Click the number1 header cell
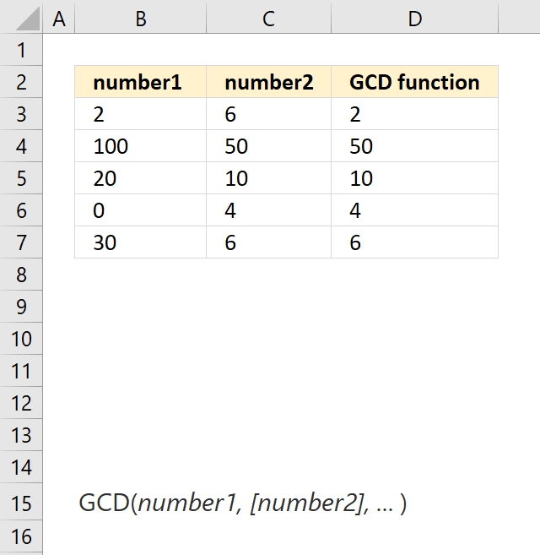This screenshot has height=555, width=540. (x=140, y=82)
